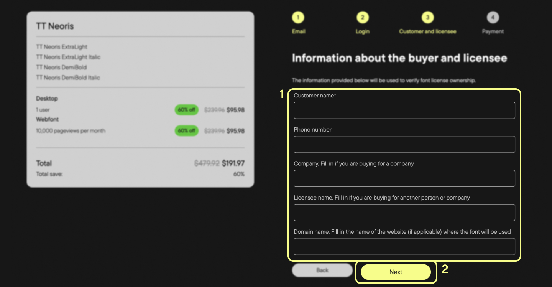Click the Desktop 1 user text
Image resolution: width=552 pixels, height=287 pixels.
pyautogui.click(x=43, y=110)
